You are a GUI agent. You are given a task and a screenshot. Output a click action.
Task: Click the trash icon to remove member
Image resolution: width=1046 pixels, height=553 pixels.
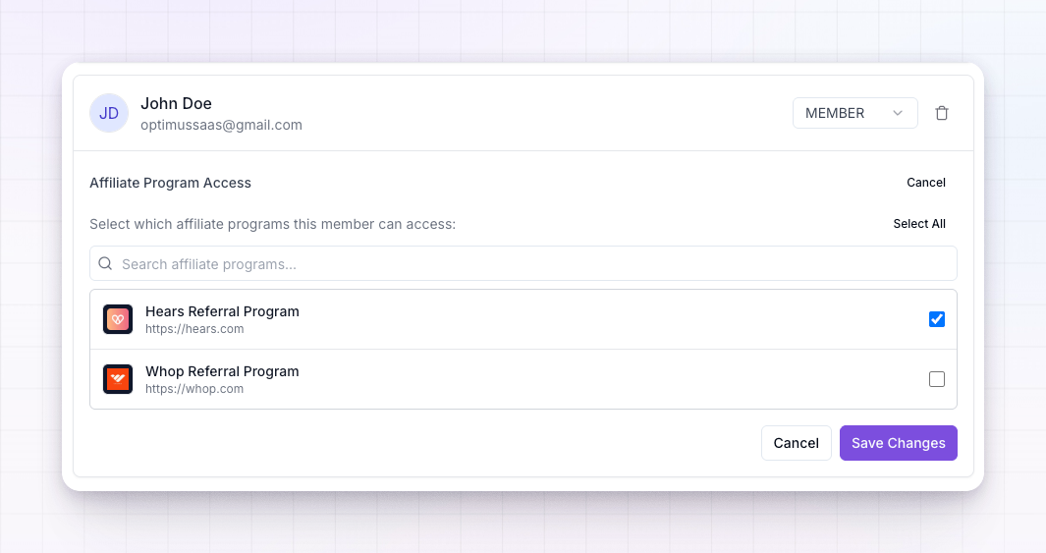click(x=941, y=113)
